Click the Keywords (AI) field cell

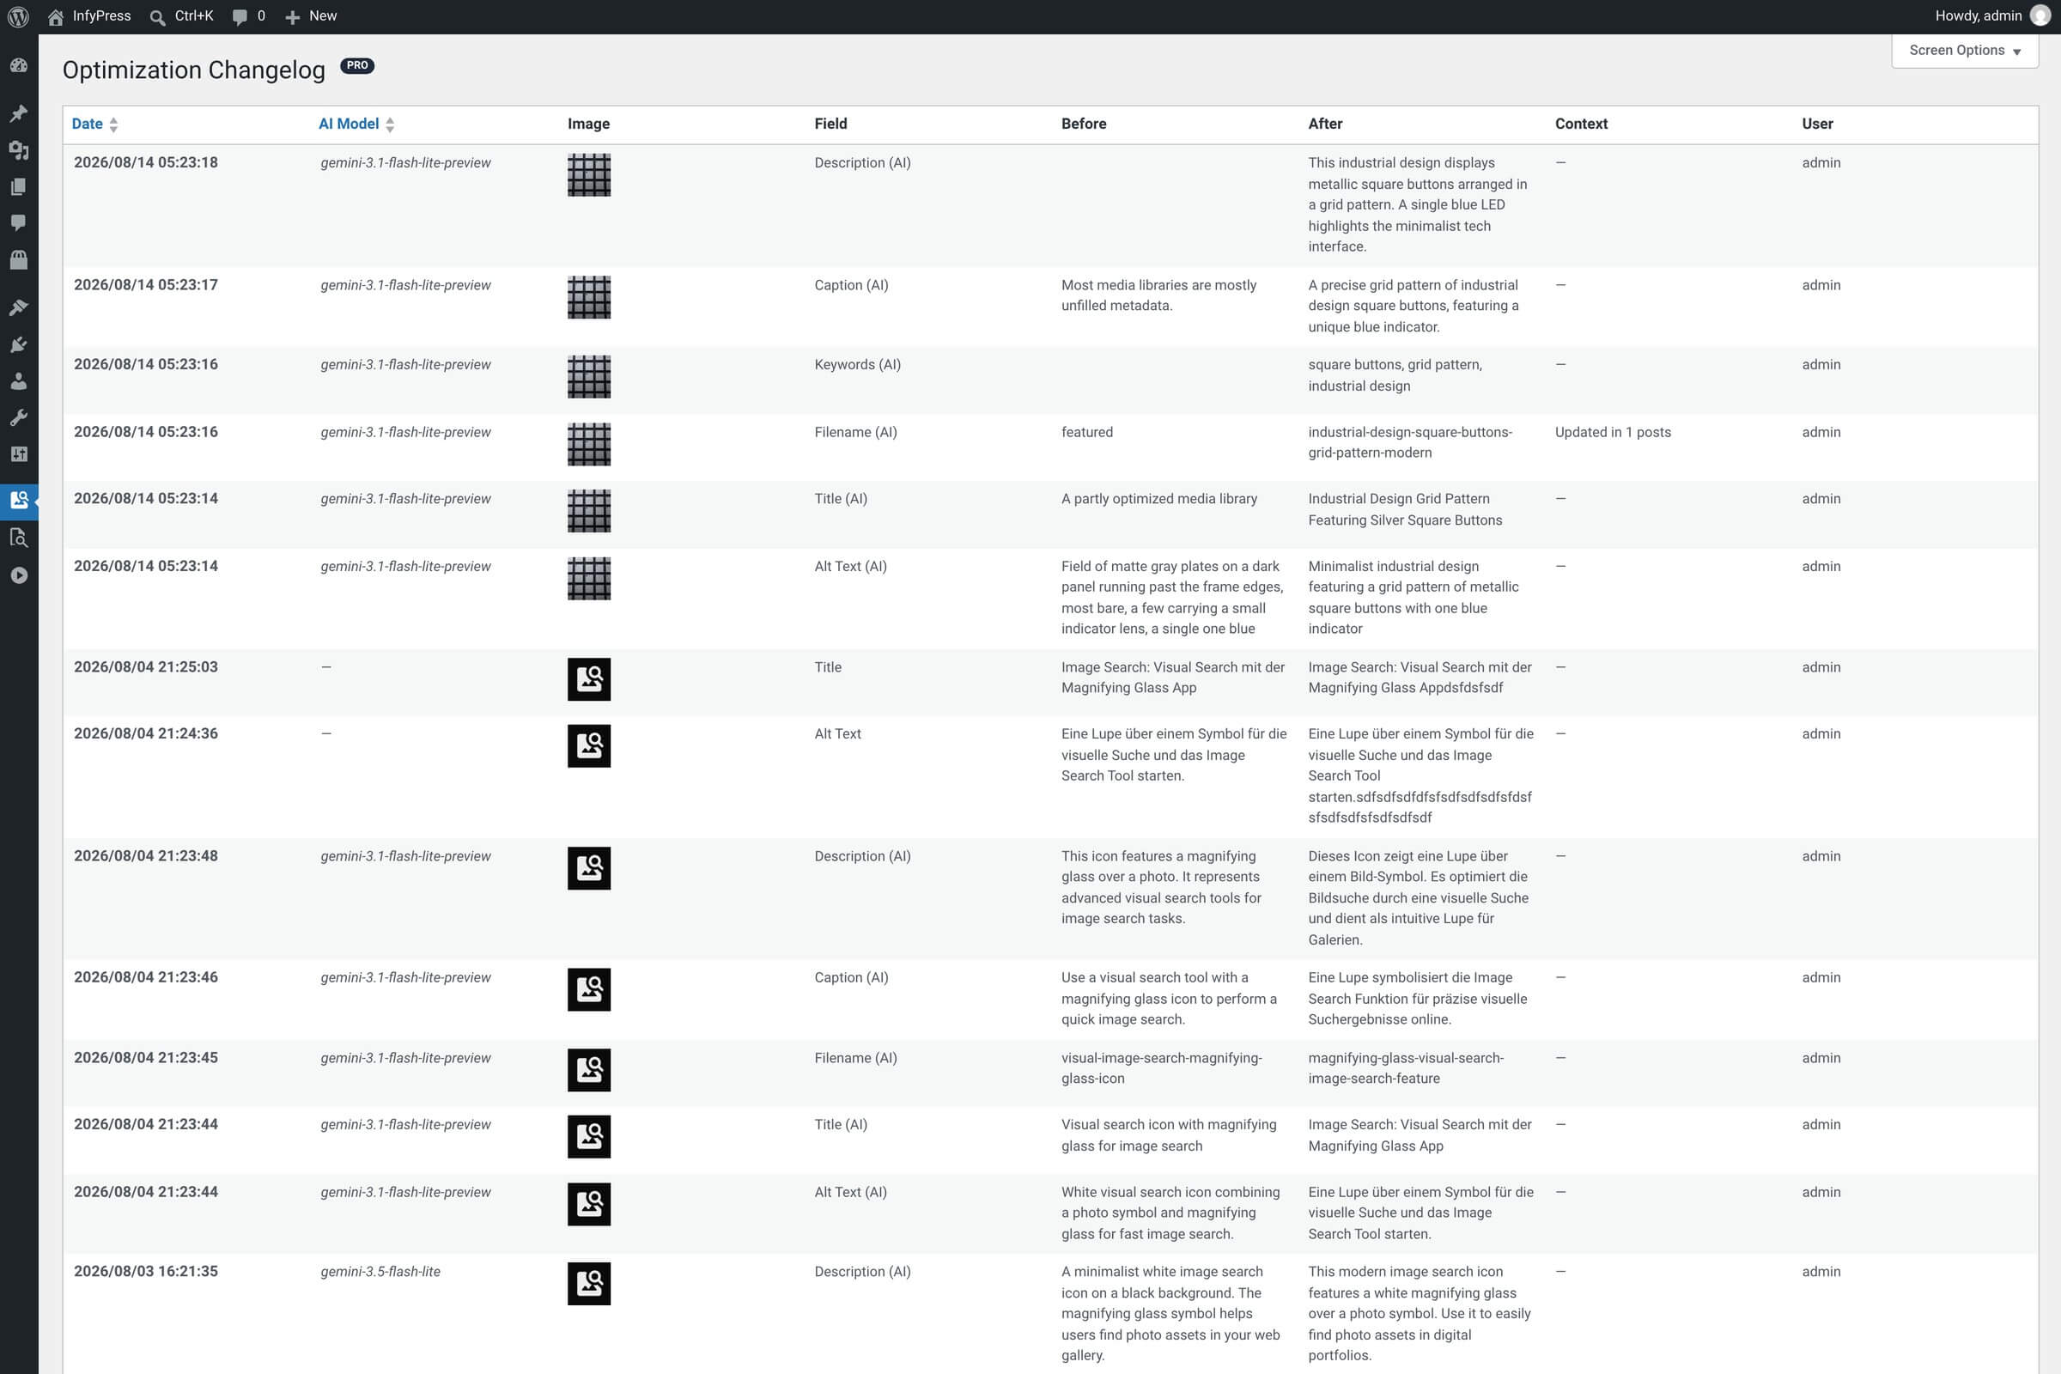click(x=857, y=364)
